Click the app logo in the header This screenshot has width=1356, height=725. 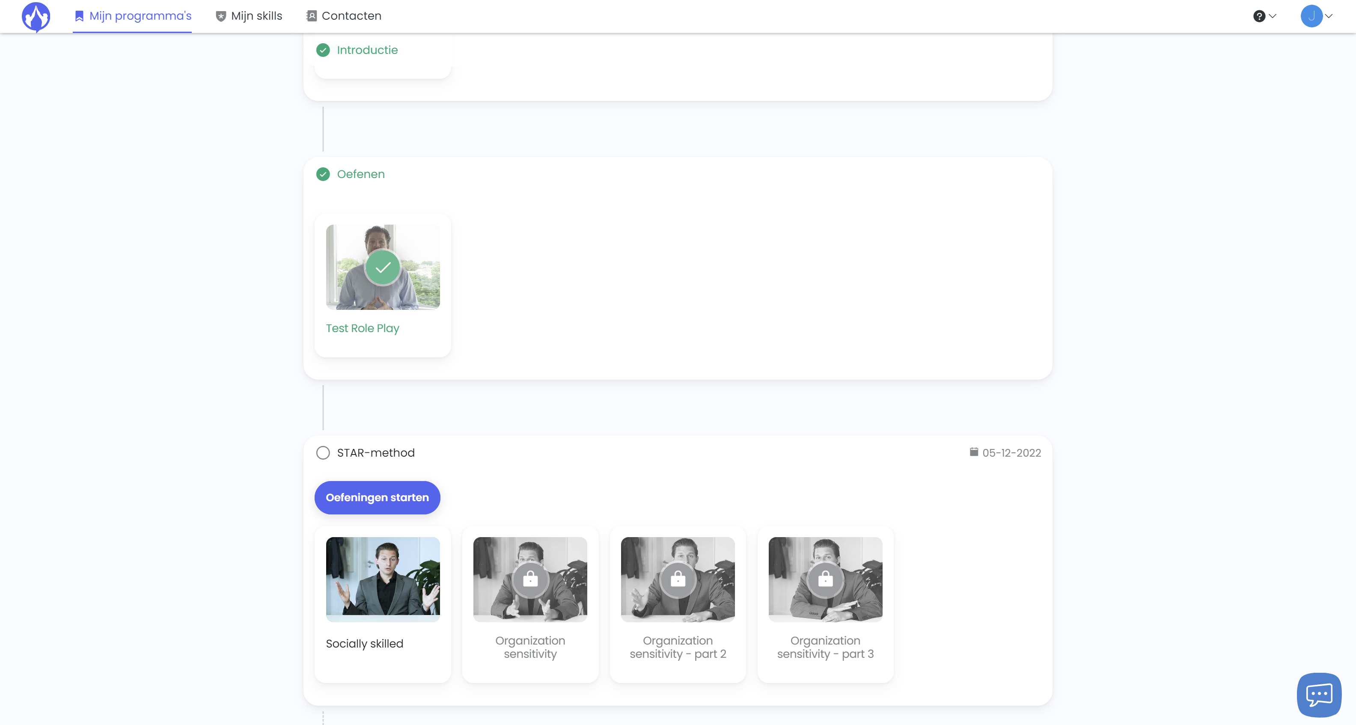36,17
